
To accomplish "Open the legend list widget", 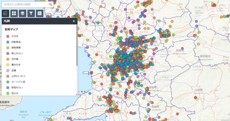I will (5, 13).
